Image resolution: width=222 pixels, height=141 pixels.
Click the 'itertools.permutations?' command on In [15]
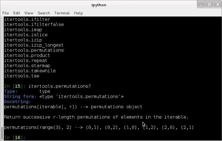[60, 86]
